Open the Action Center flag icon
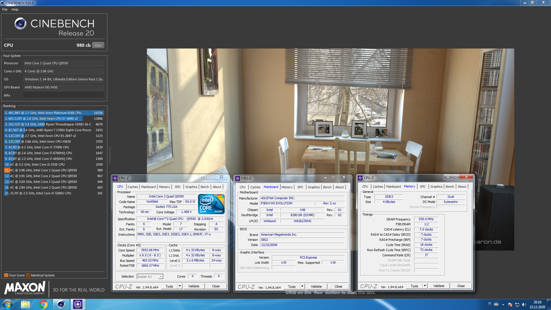 510,305
